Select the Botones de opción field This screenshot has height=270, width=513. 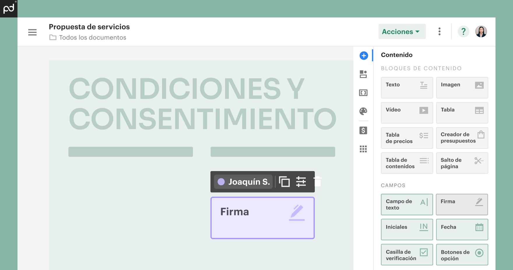(462, 255)
